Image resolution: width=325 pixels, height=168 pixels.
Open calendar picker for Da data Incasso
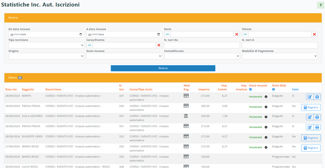click(x=81, y=34)
